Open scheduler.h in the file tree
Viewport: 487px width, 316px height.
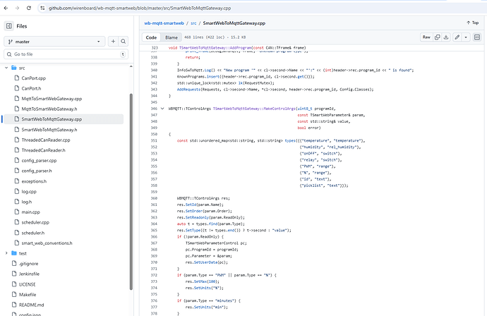(32, 233)
